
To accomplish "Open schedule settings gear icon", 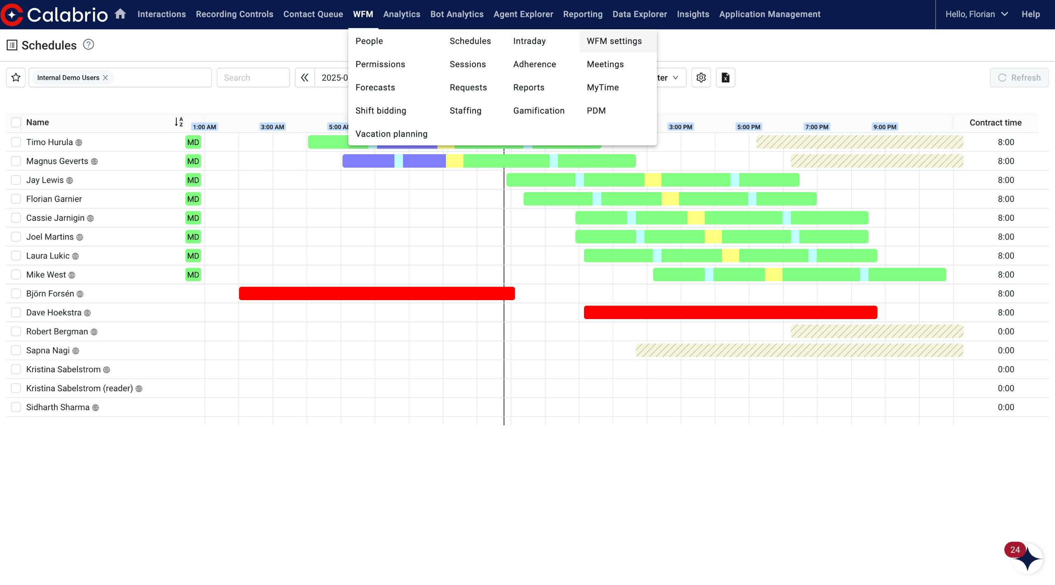I will pos(701,78).
